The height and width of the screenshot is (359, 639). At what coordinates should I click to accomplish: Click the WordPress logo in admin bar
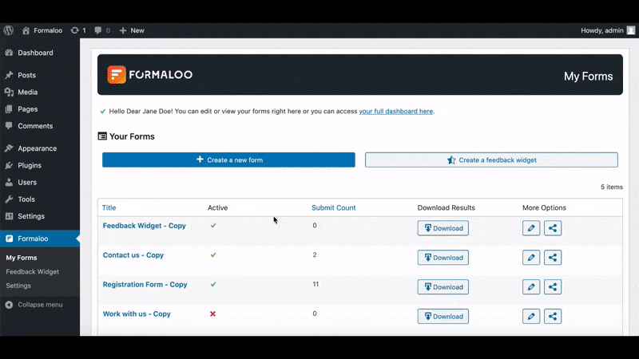tap(9, 30)
